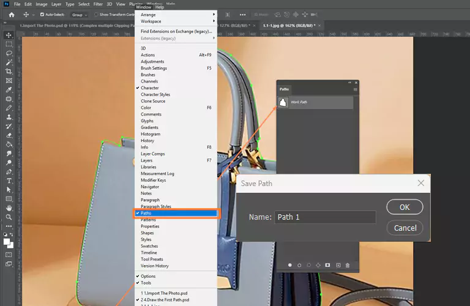470x306 pixels.
Task: Select the Crop tool
Action: point(9,72)
